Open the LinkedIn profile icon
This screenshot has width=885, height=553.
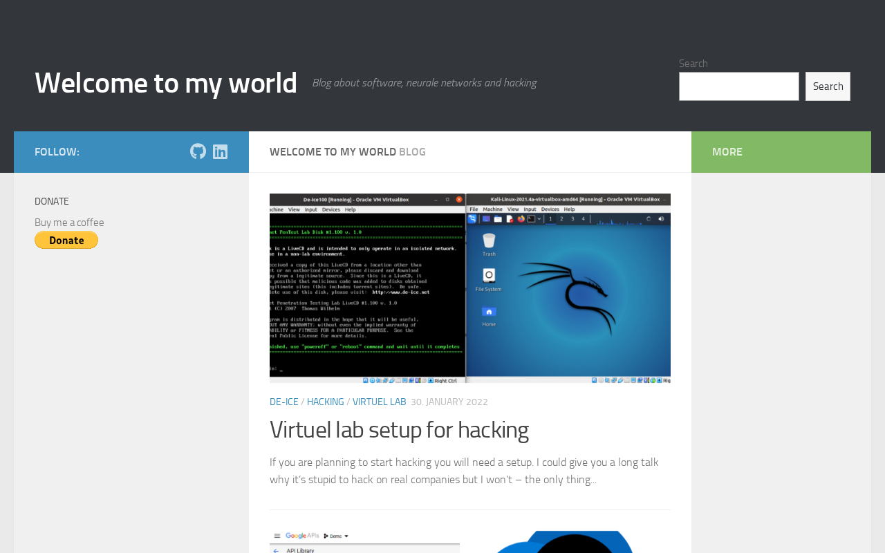pos(220,151)
